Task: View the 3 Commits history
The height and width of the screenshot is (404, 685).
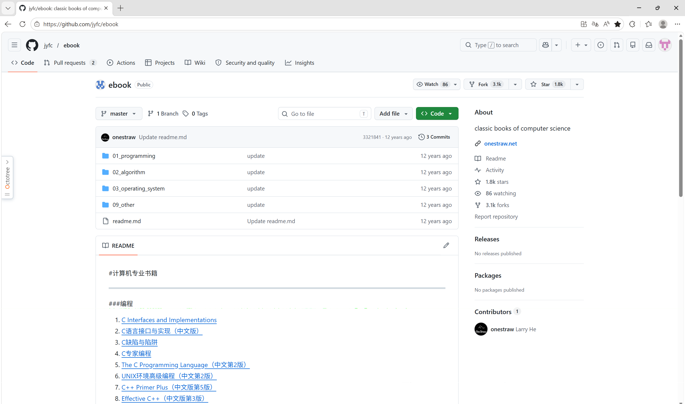Action: coord(434,137)
